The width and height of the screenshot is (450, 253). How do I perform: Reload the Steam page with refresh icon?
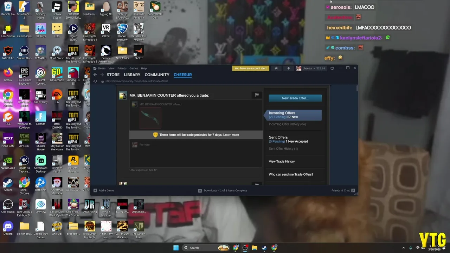(x=95, y=81)
